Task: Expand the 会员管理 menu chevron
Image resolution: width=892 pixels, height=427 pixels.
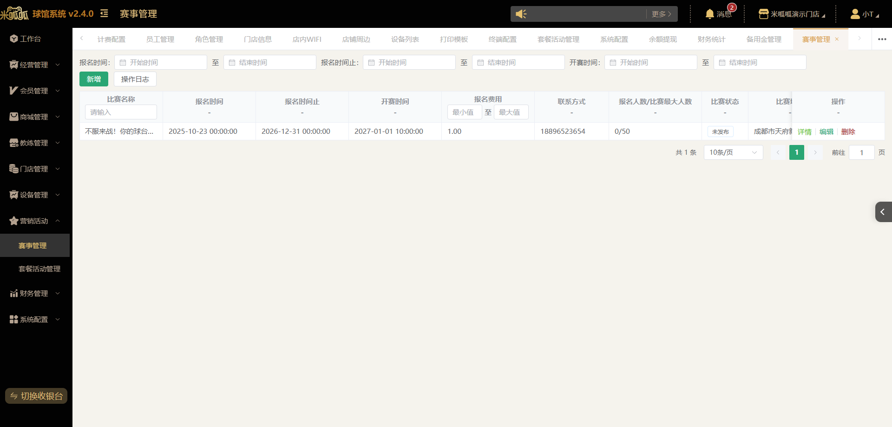Action: tap(58, 91)
